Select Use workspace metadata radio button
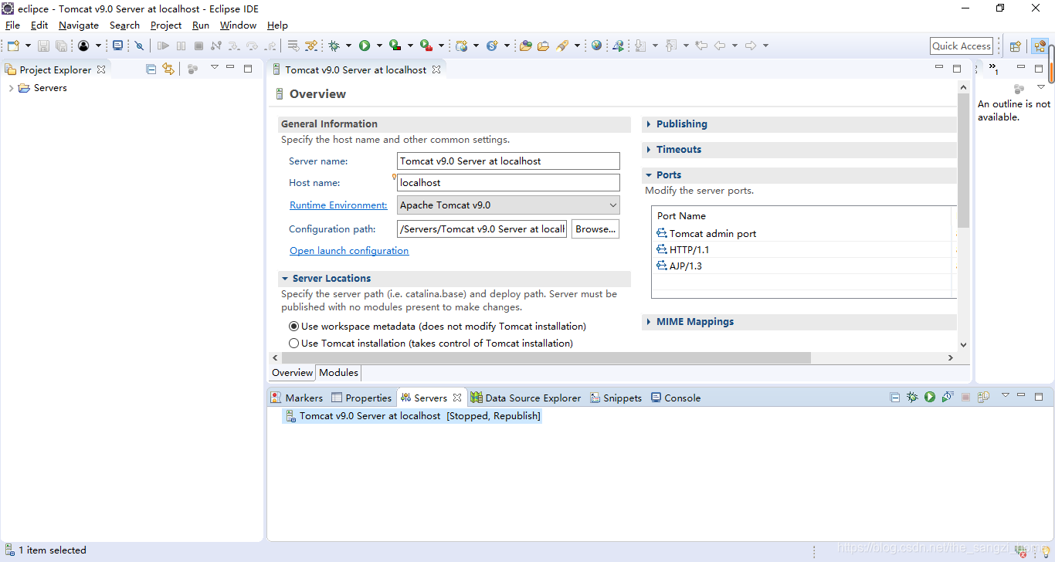1055x562 pixels. (x=294, y=327)
